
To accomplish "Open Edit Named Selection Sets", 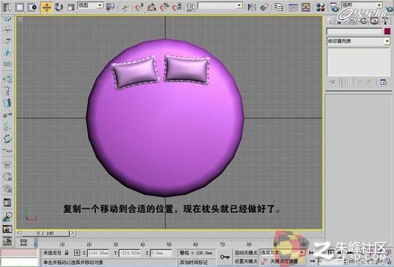I will pos(191,7).
